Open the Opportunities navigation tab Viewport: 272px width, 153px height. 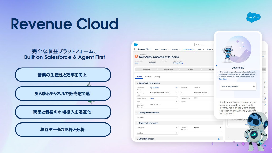click(x=187, y=50)
